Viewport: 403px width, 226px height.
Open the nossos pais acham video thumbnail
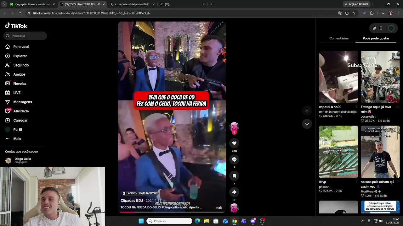[380, 152]
